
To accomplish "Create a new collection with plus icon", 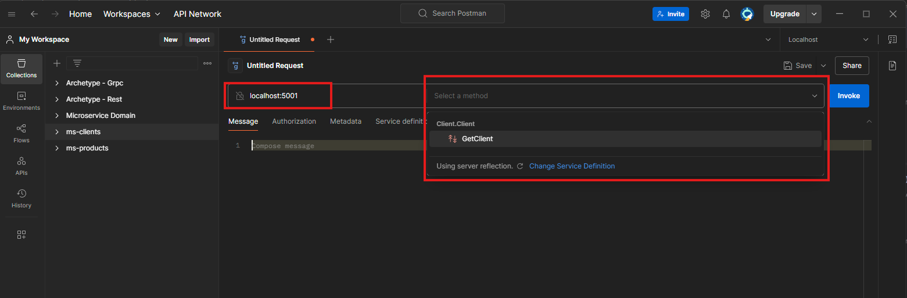I will tap(57, 63).
